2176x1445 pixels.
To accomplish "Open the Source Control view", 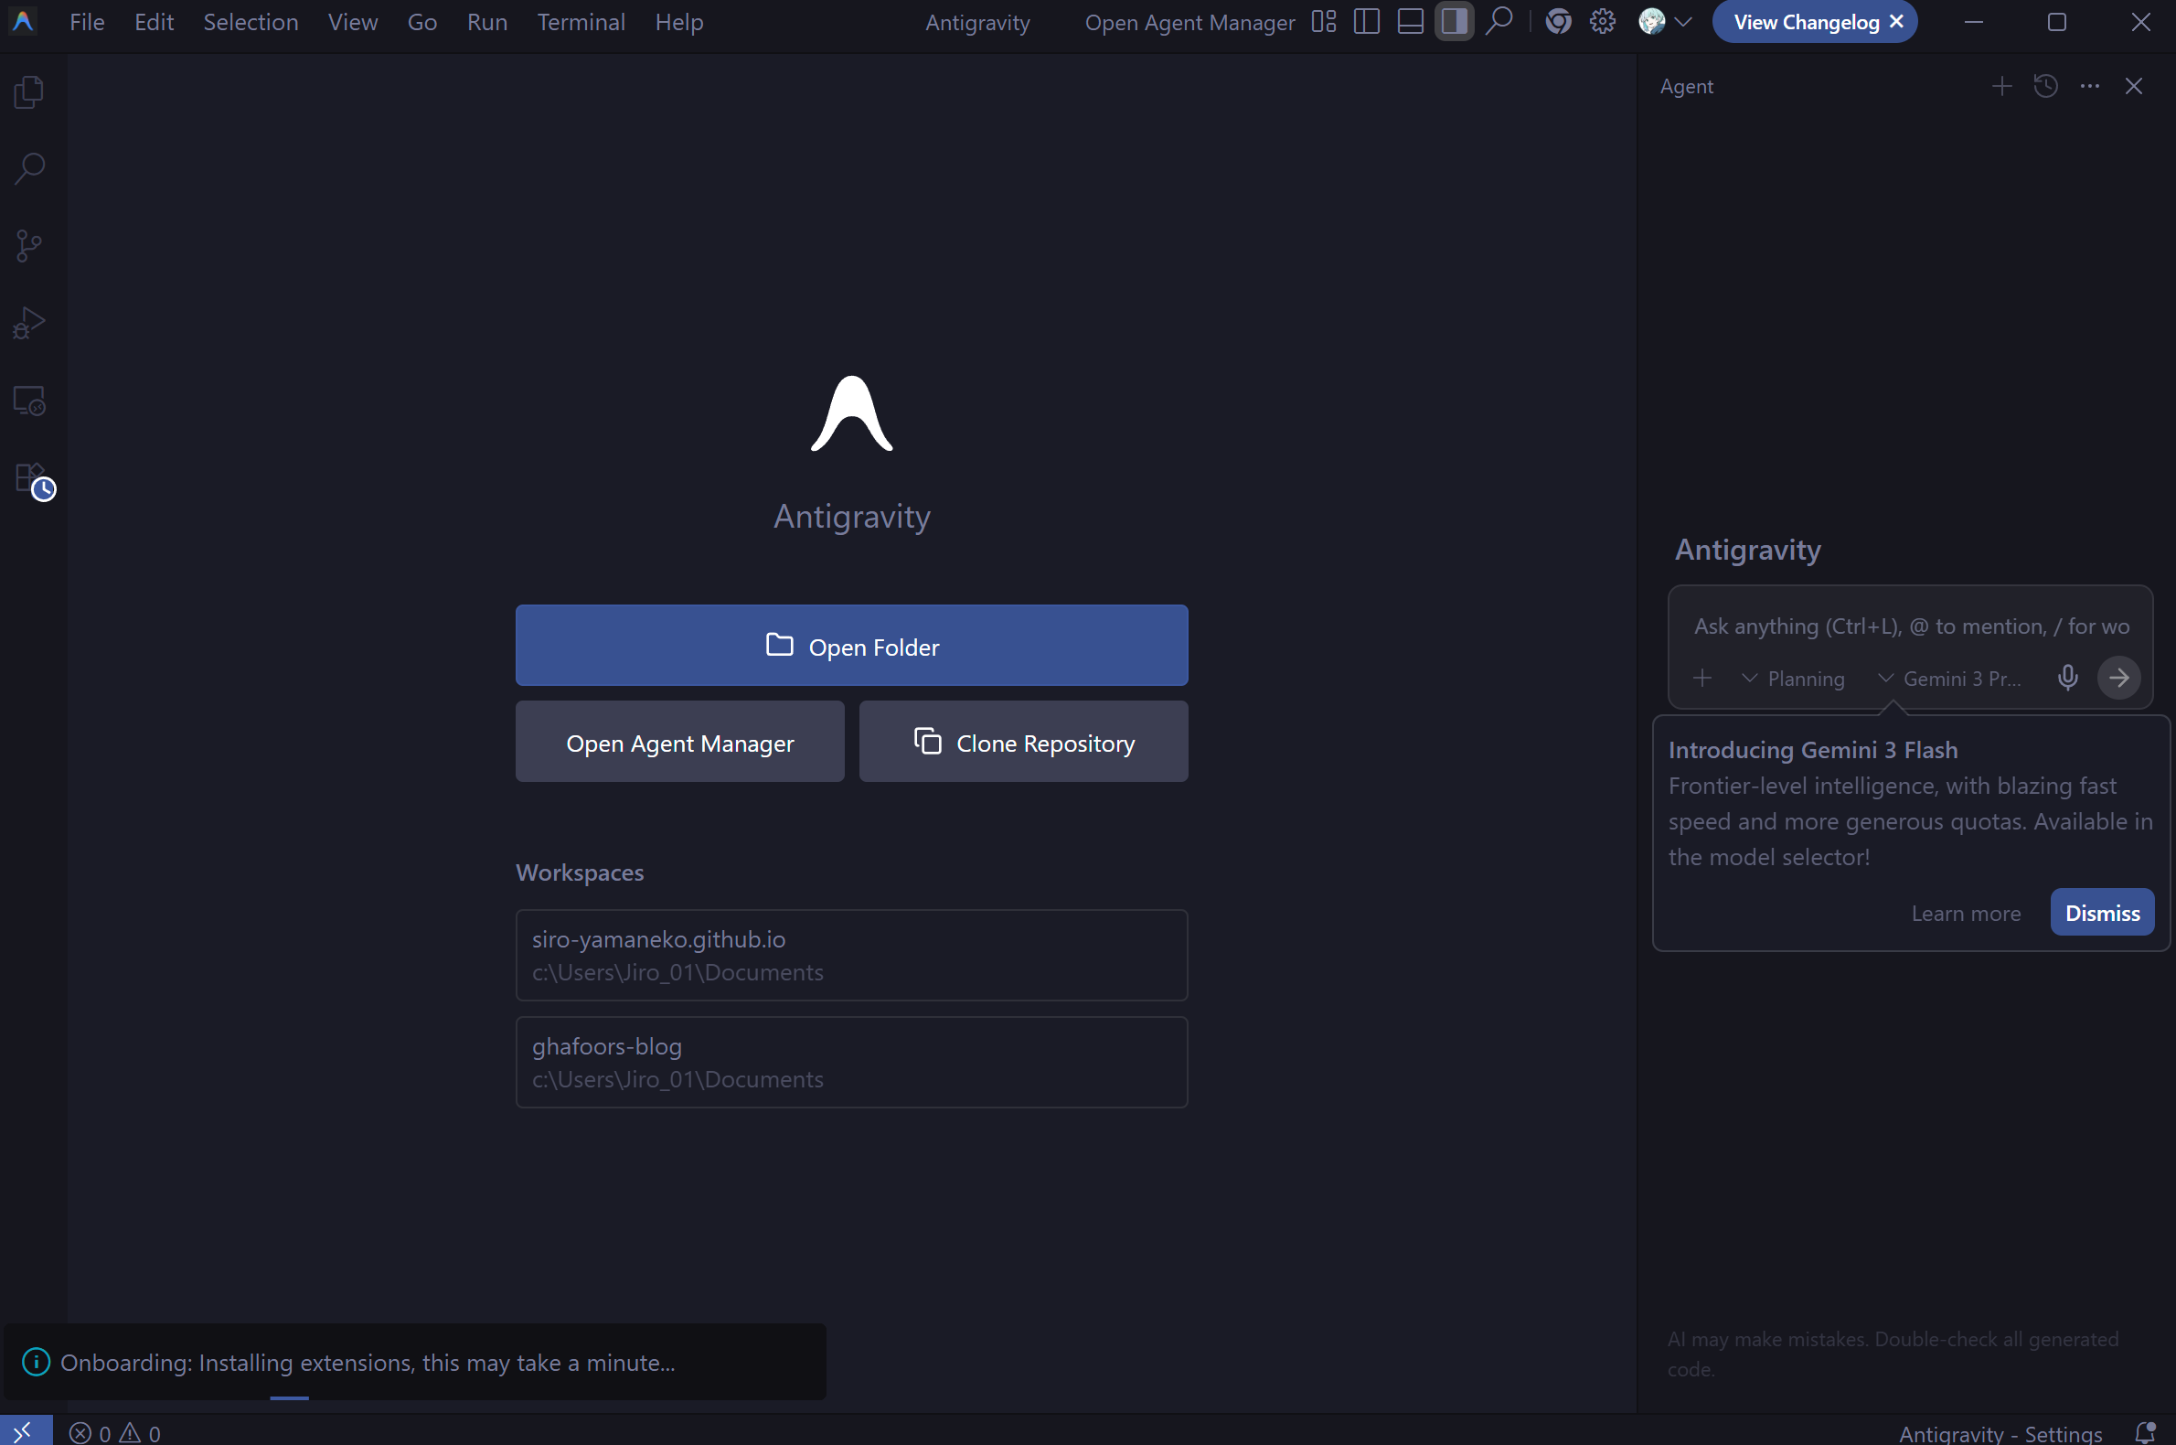I will pos(29,246).
